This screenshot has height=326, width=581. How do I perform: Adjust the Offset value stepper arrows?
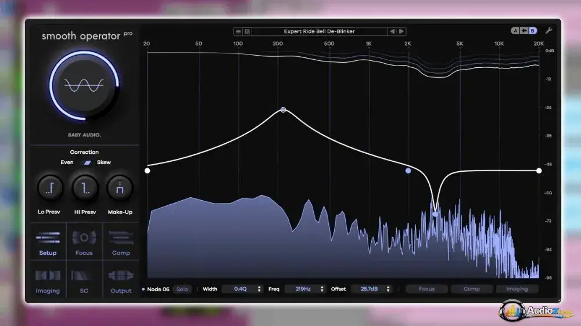388,289
